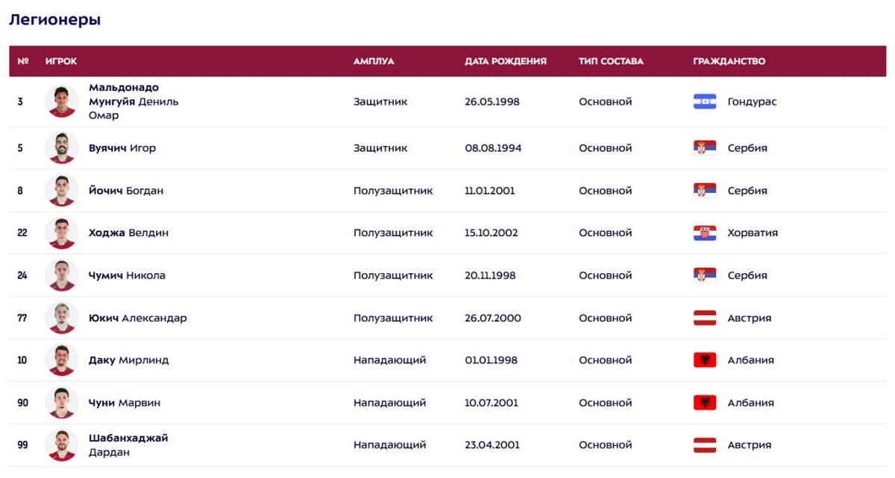Click Austria flag in Шабанхаджай row

point(705,445)
